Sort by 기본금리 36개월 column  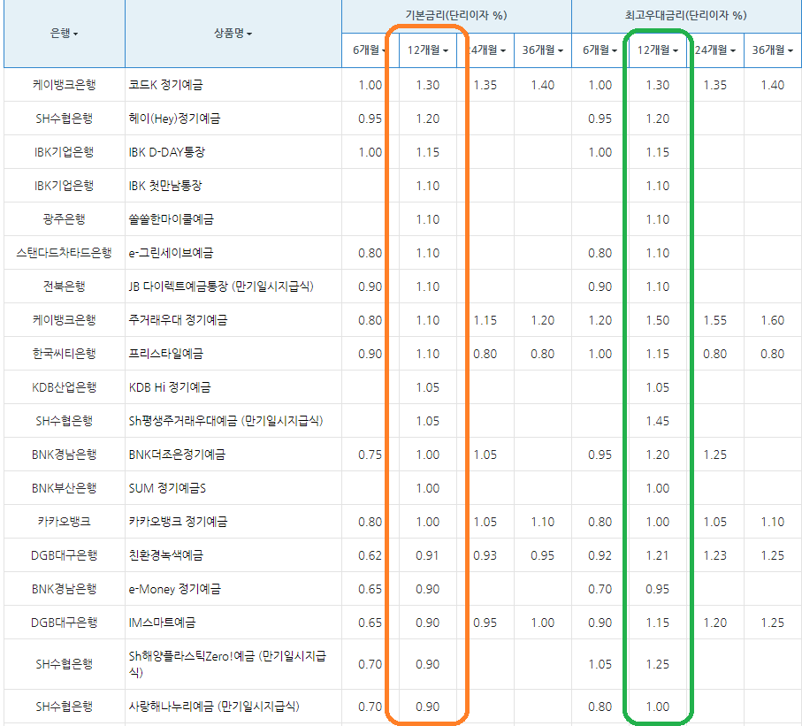[542, 50]
